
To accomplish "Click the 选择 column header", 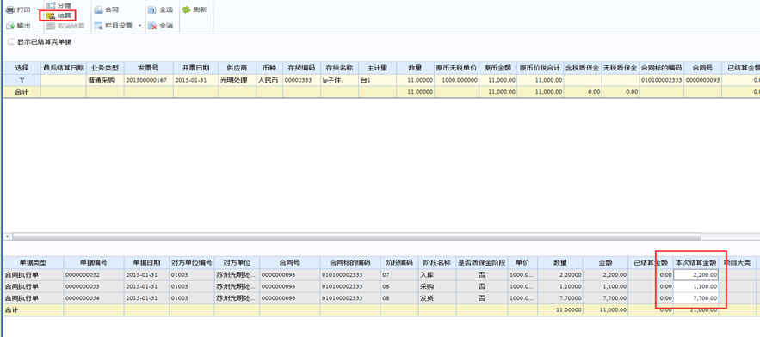I will tap(22, 68).
